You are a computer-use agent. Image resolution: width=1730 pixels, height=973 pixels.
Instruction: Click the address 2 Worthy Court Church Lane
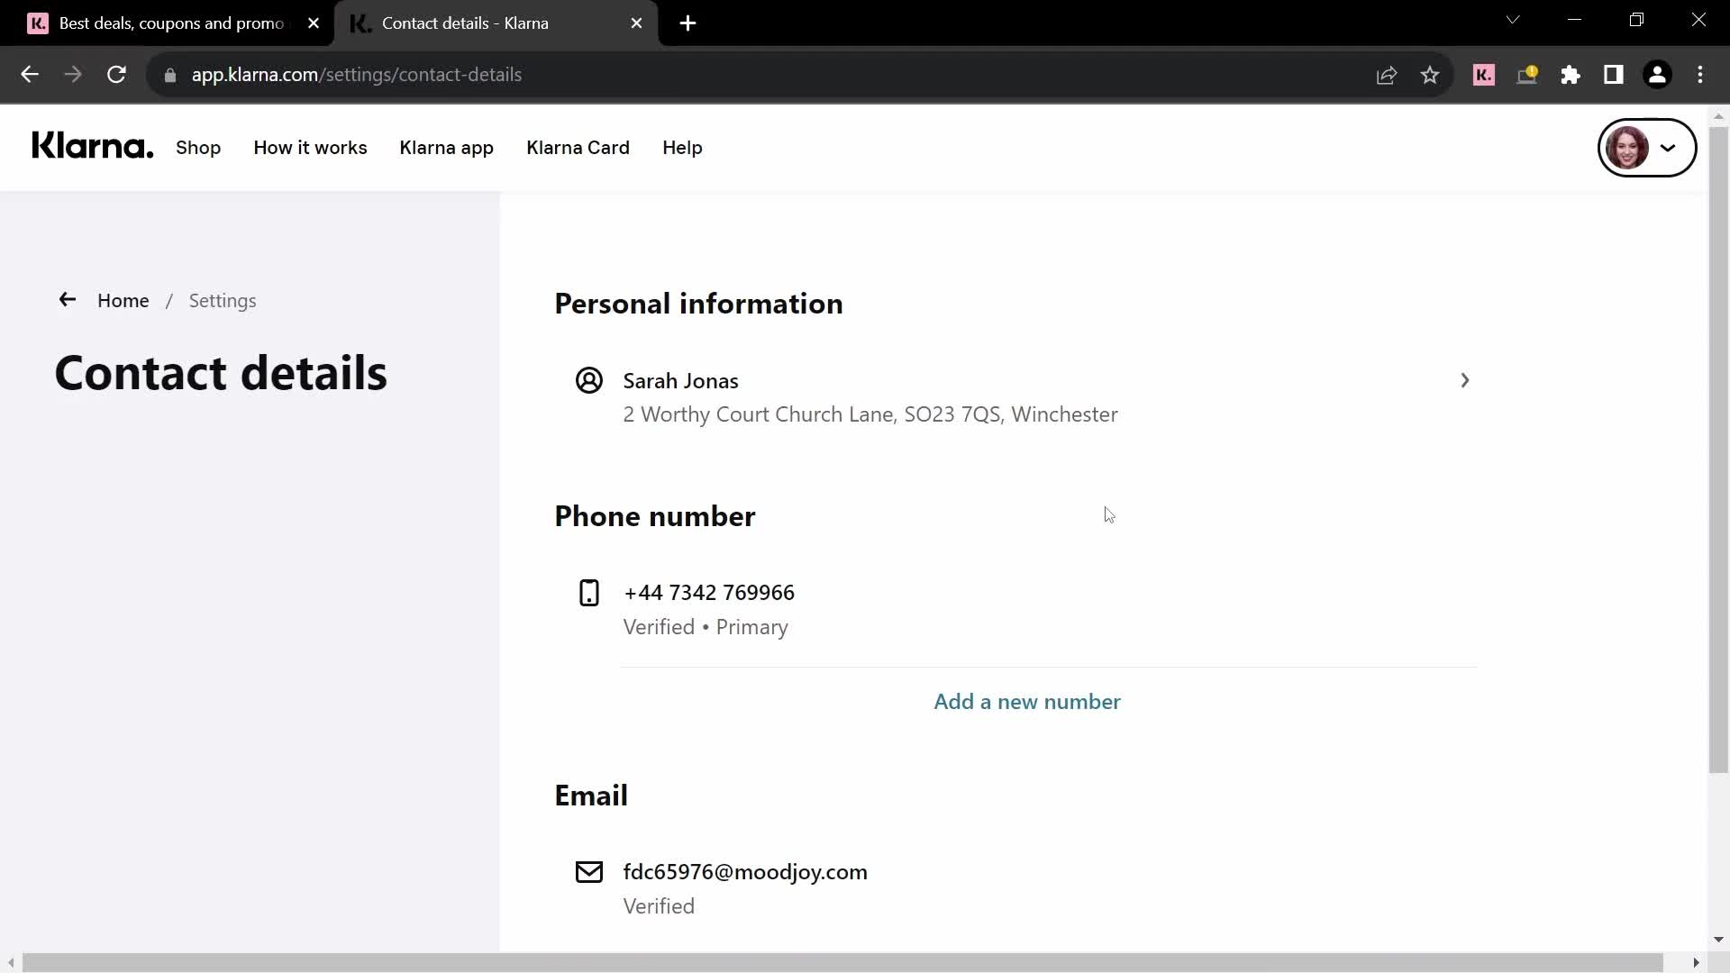[x=870, y=414]
